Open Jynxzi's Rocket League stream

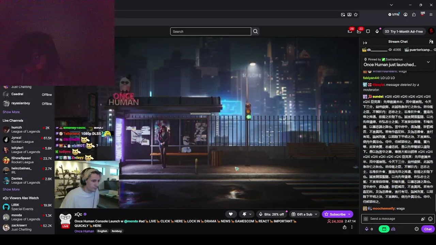pyautogui.click(x=27, y=140)
